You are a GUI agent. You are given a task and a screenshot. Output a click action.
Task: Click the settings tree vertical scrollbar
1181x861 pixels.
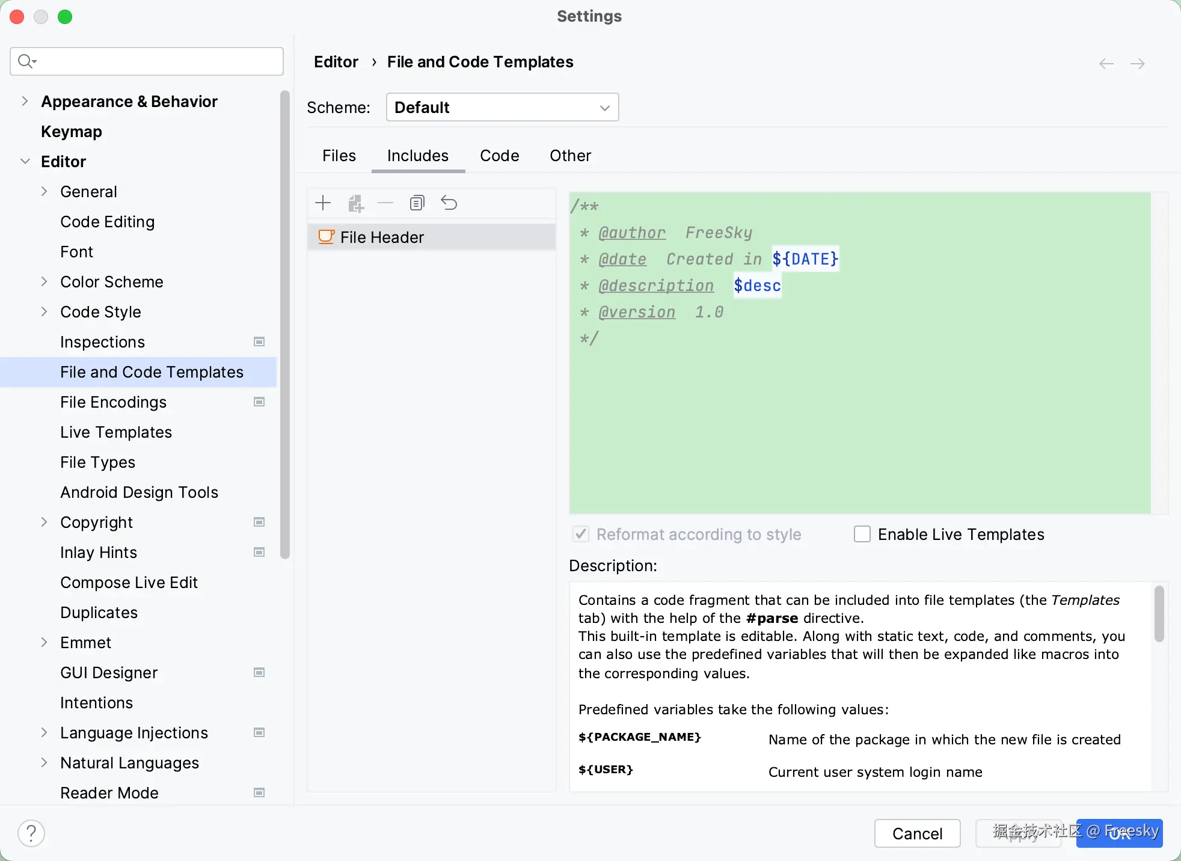point(284,325)
